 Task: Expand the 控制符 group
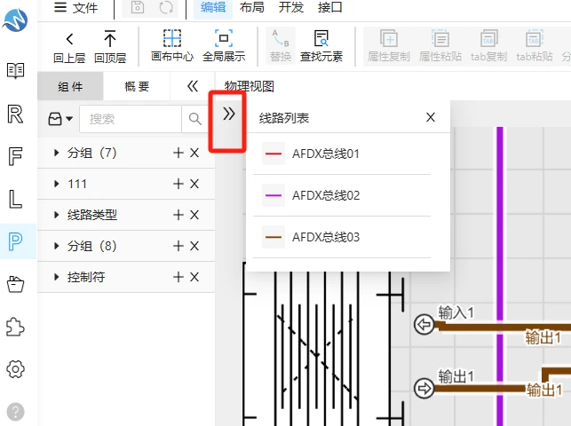click(56, 277)
